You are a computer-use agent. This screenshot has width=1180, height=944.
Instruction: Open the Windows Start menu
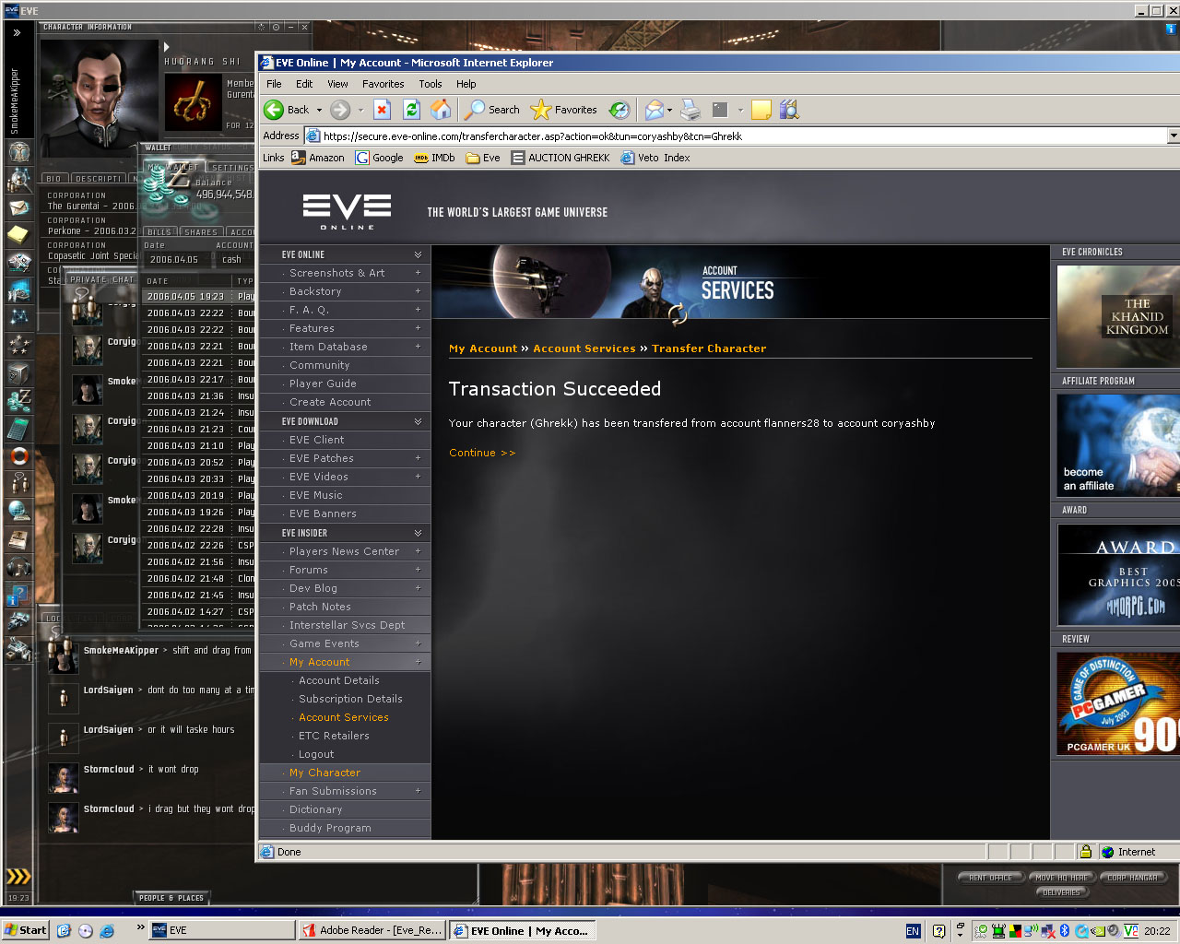[25, 930]
